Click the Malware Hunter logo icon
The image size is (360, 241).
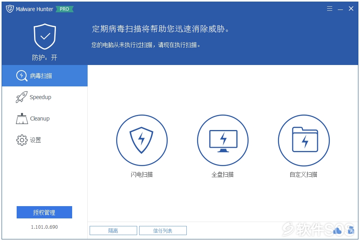point(10,9)
